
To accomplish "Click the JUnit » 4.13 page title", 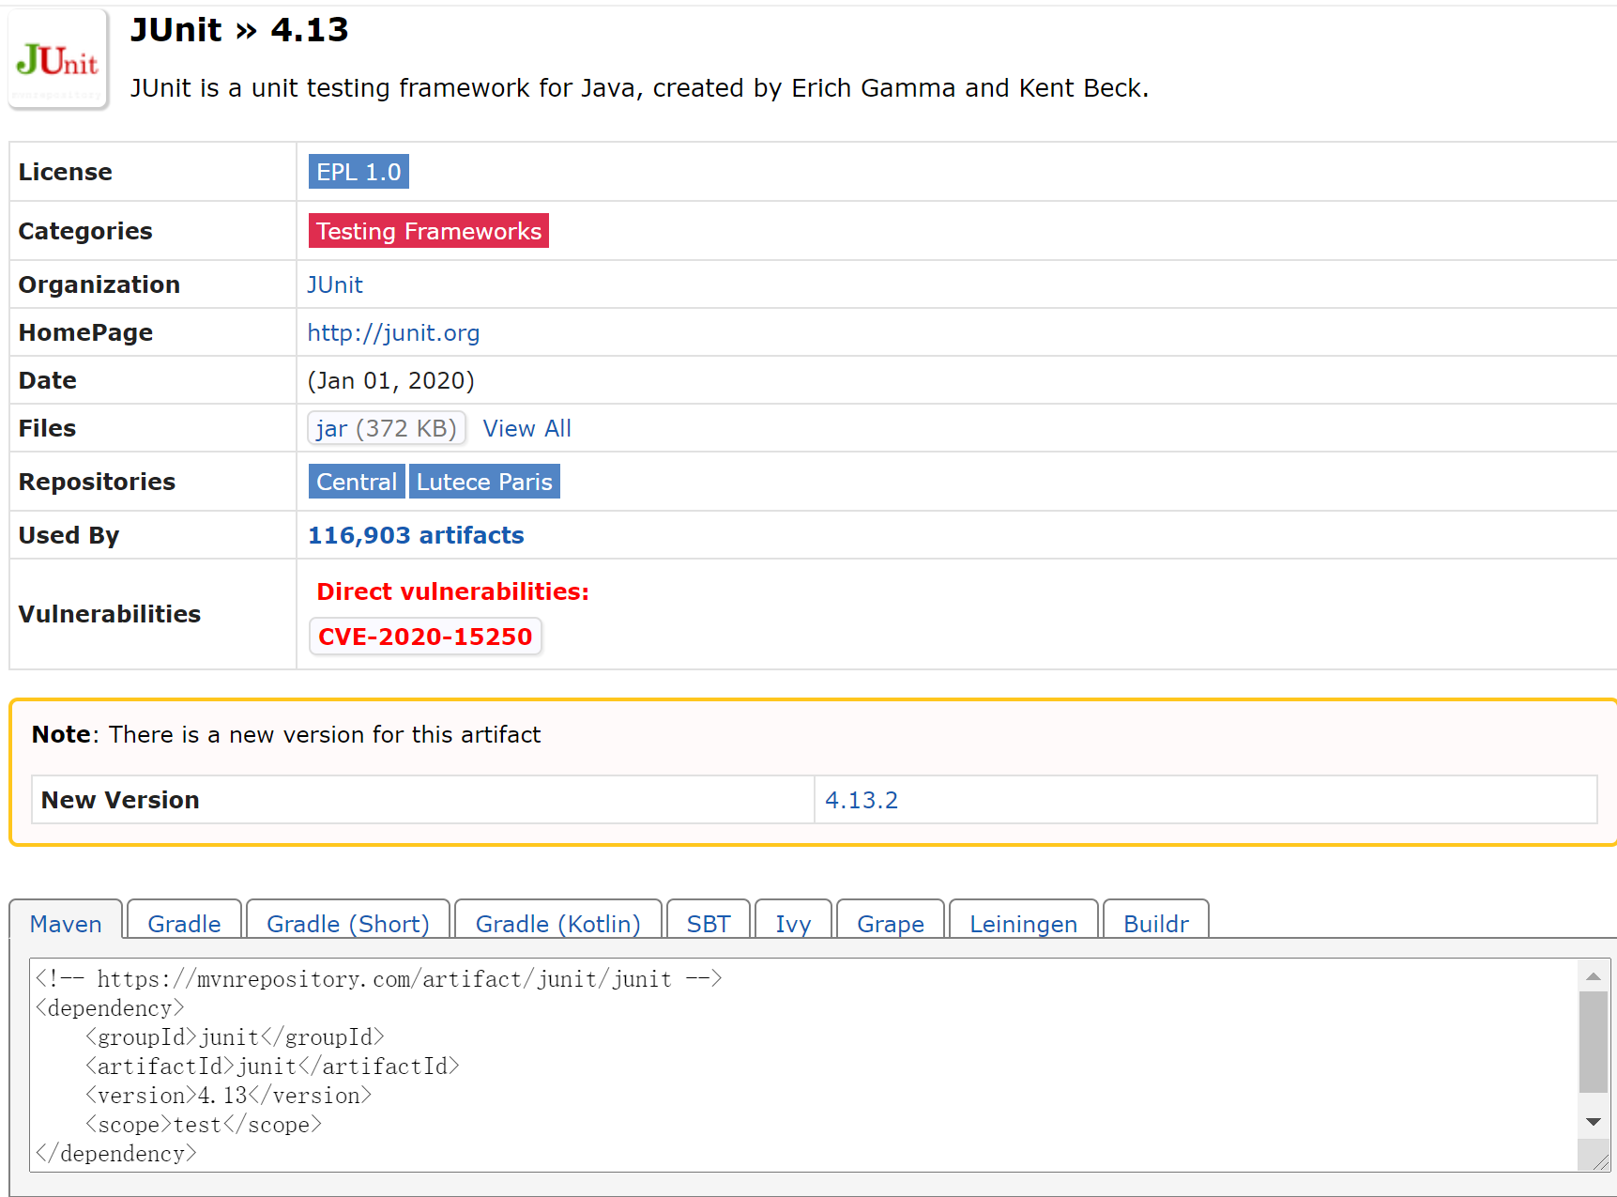I will (x=239, y=30).
